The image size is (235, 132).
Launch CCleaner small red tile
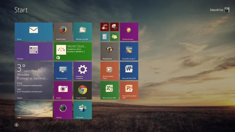(105, 27)
